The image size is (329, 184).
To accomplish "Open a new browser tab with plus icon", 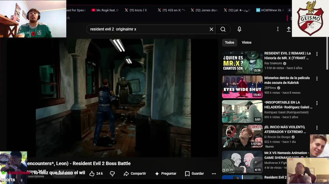I will tap(290, 10).
